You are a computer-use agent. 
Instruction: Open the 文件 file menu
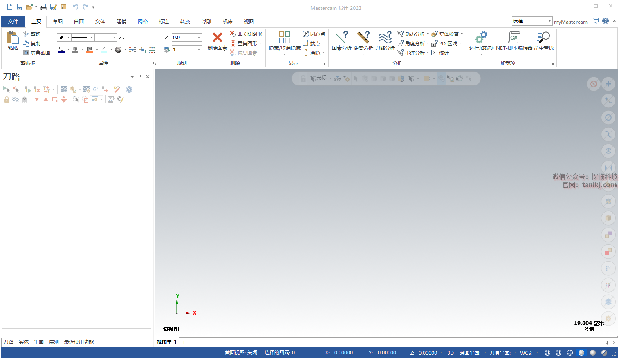point(13,21)
